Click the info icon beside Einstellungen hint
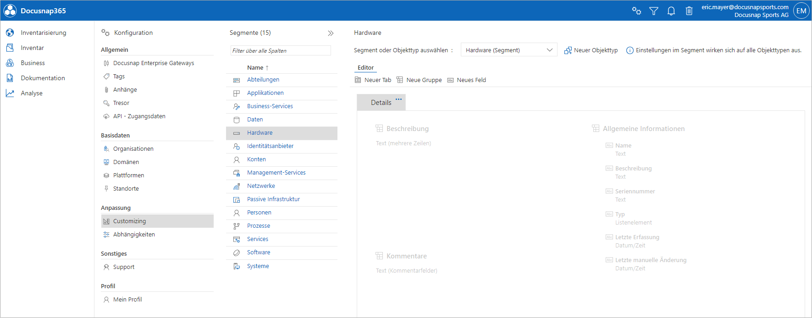The height and width of the screenshot is (318, 812). [x=630, y=50]
